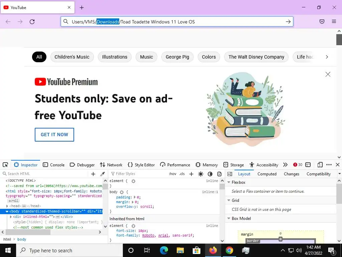Select the Children's Music chip
The width and height of the screenshot is (342, 257).
72,57
